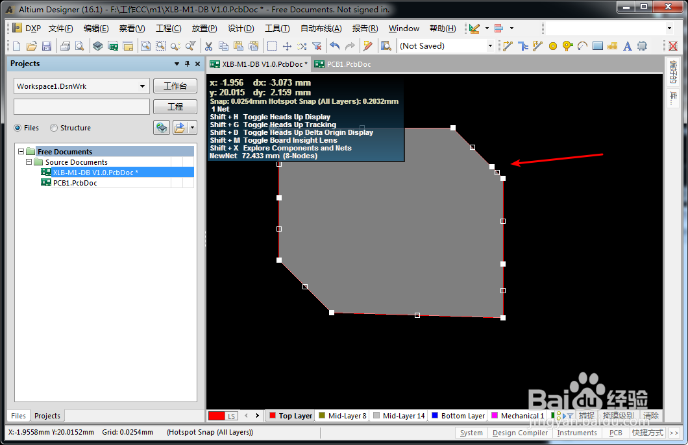
Task: Expand the alignment tools dropdown arrow
Action: [x=511, y=28]
